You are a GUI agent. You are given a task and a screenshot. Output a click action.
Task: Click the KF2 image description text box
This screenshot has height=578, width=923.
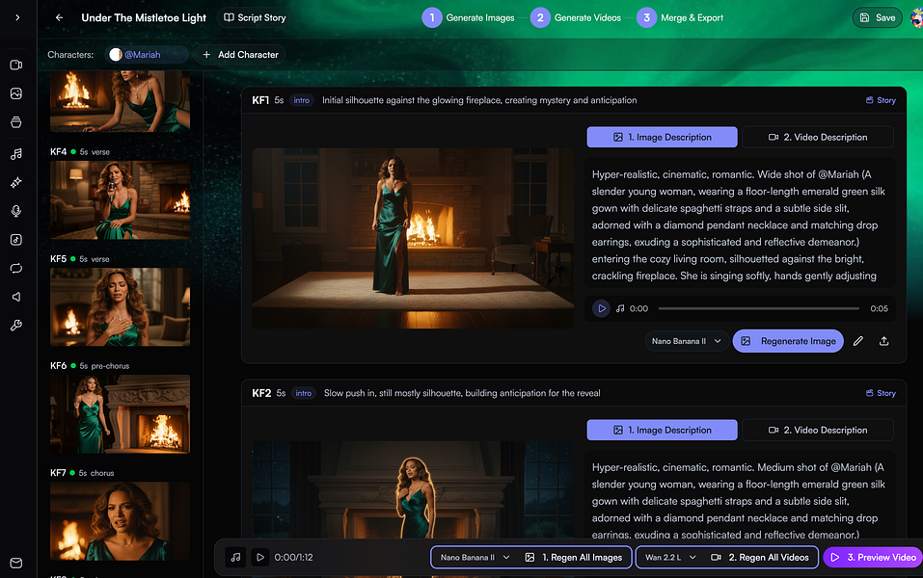click(x=740, y=494)
